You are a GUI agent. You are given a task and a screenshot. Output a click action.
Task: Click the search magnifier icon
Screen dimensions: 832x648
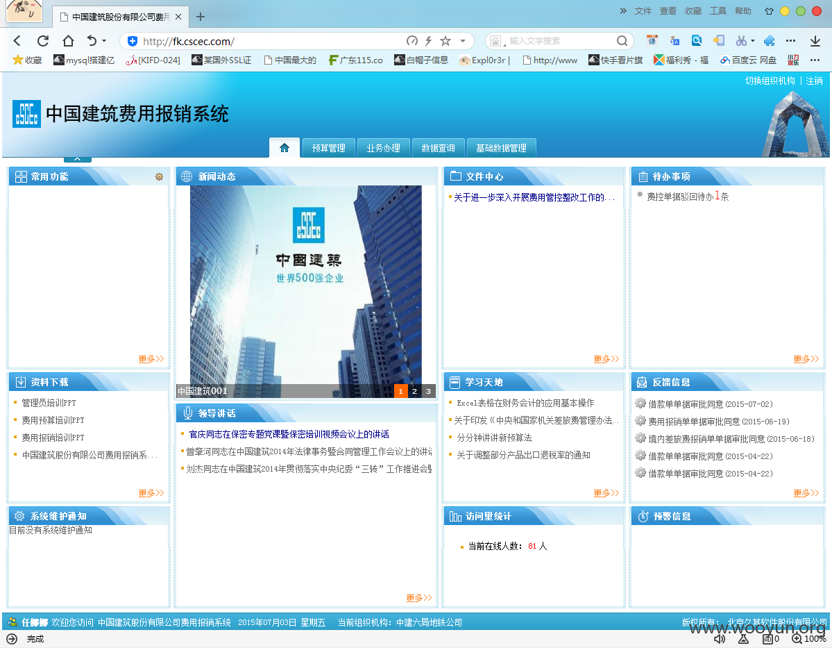click(x=622, y=41)
